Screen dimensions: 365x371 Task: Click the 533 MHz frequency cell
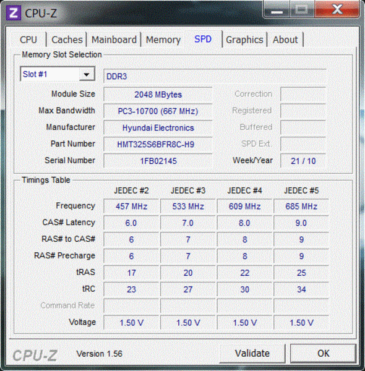[x=187, y=207]
